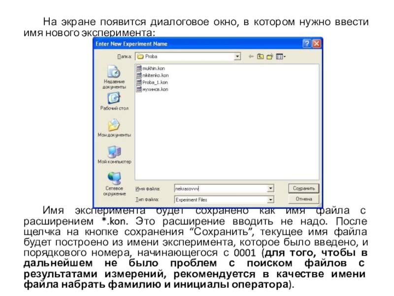Click the мухинсв.kon file icon

coord(139,89)
